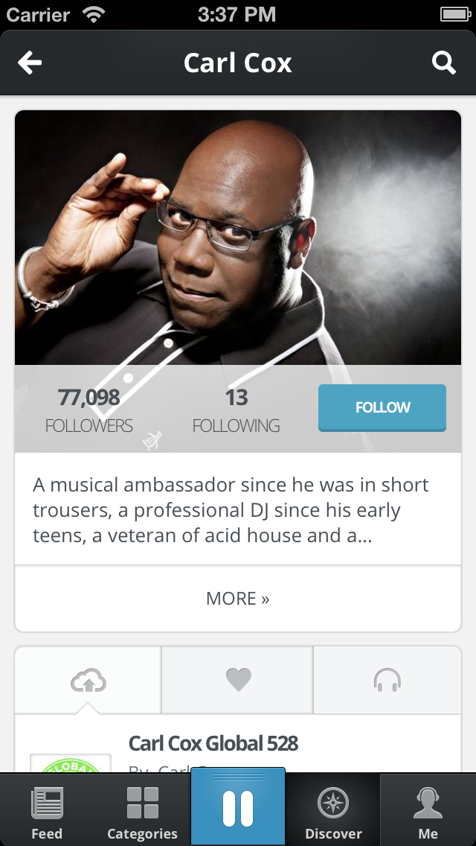Open search with the magnifier icon
Screen dimensions: 476x846
[x=444, y=63]
